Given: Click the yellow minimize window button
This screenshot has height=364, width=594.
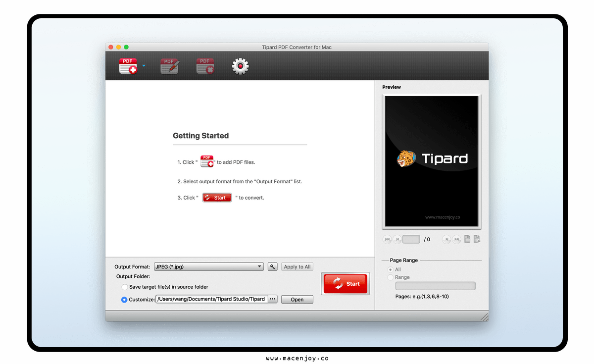Looking at the screenshot, I should 118,47.
